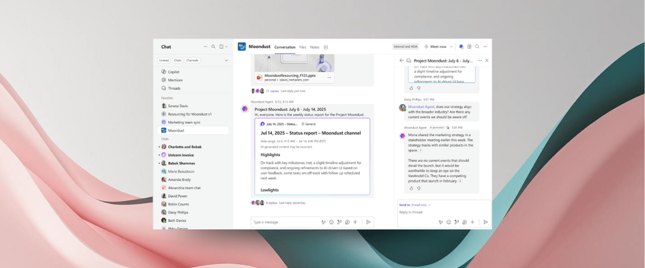Open the Babak Shammas chat
Viewport: 645px width, 268px height.
[193, 163]
